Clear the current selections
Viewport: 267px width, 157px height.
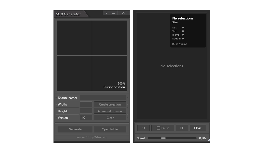[110, 118]
